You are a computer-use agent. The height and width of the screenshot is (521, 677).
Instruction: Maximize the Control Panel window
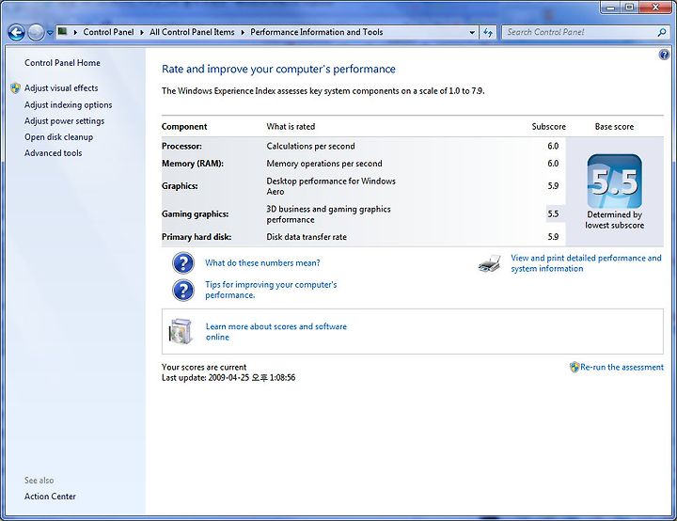pyautogui.click(x=629, y=8)
